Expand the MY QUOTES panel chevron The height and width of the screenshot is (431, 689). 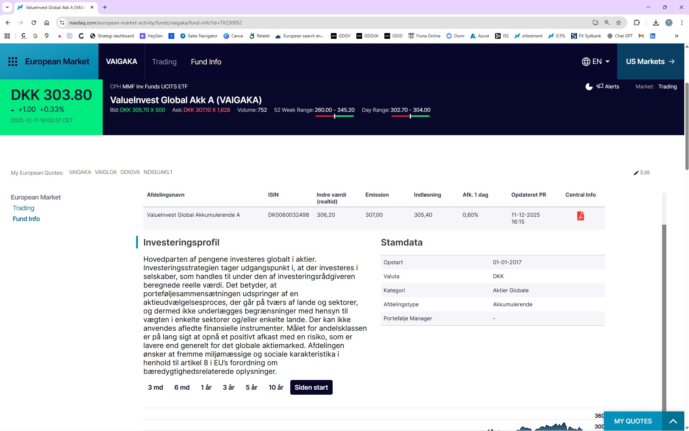(673, 421)
